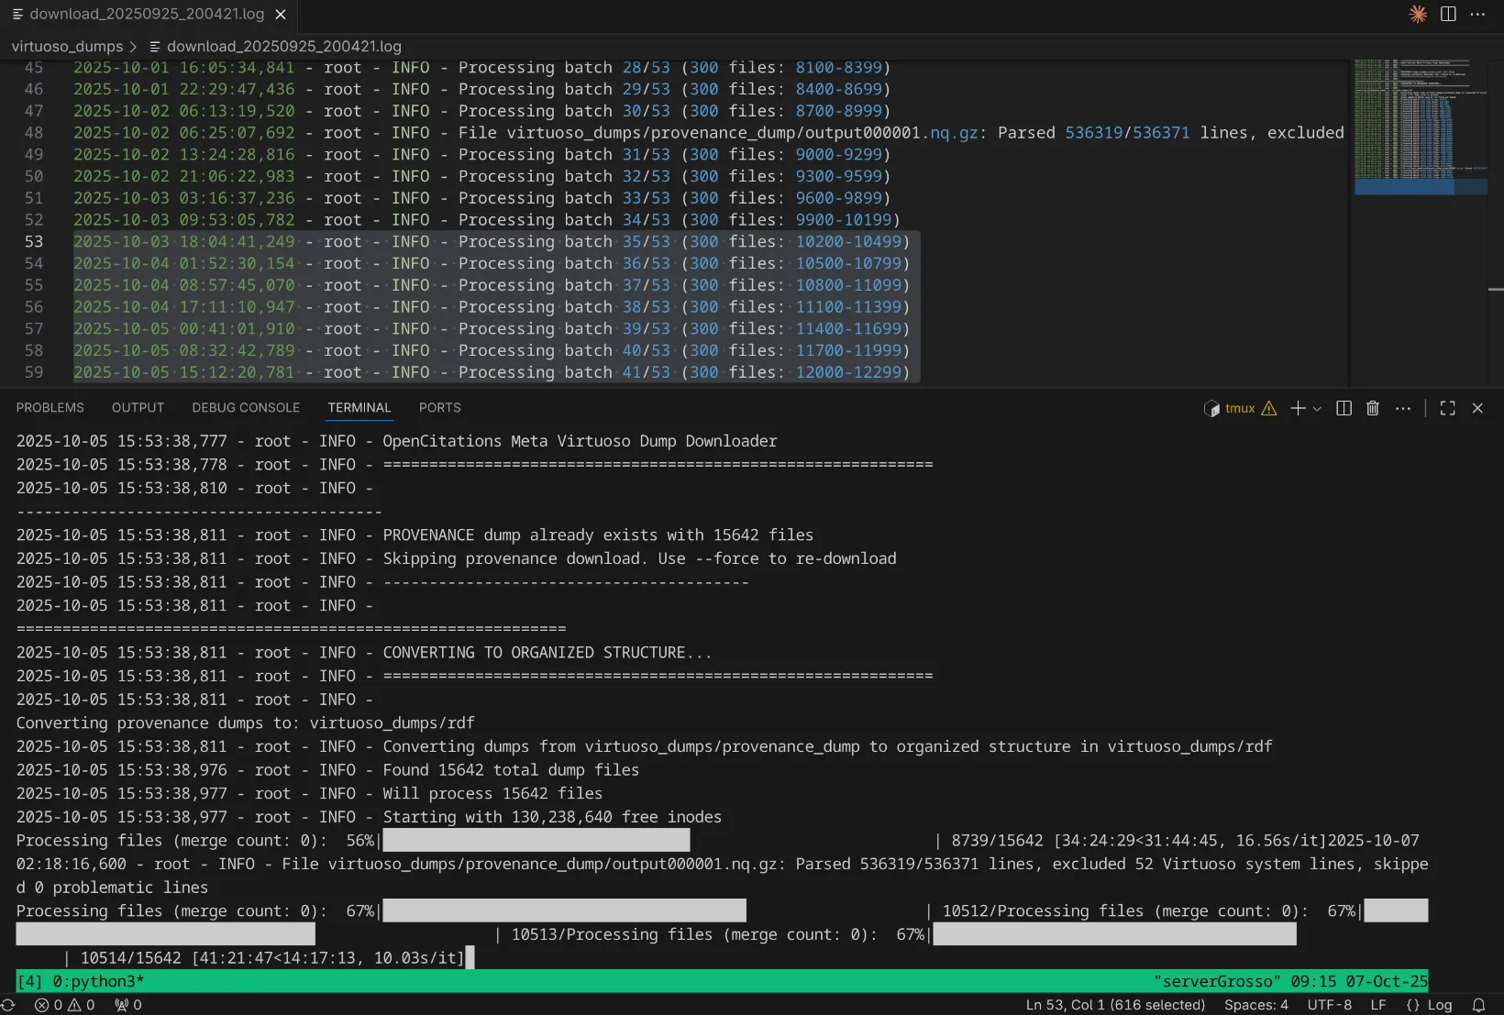Split the terminal pane
The image size is (1504, 1015).
pyautogui.click(x=1344, y=408)
